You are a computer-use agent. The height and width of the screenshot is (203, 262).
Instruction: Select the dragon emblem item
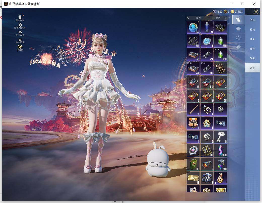point(207,123)
